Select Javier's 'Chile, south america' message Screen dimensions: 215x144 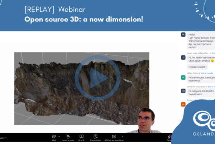click(201, 59)
